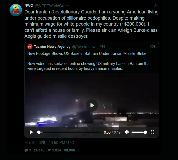Open the quoted post 22h timestamp

[x=153, y=47]
